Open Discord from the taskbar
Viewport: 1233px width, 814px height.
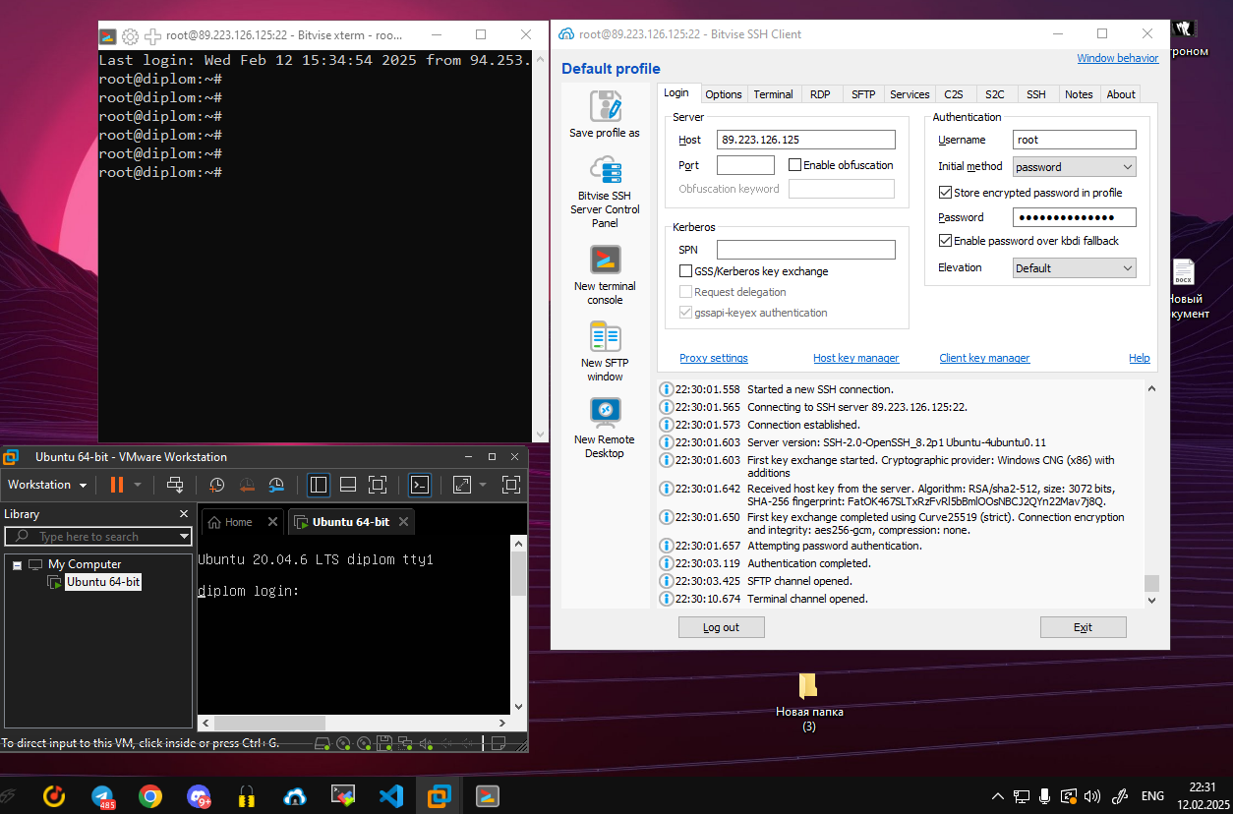coord(200,796)
